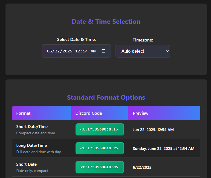Image resolution: width=211 pixels, height=178 pixels.
Task: Select preview text Jun 22, 2025, 12:54 AM
Action: 153,130
